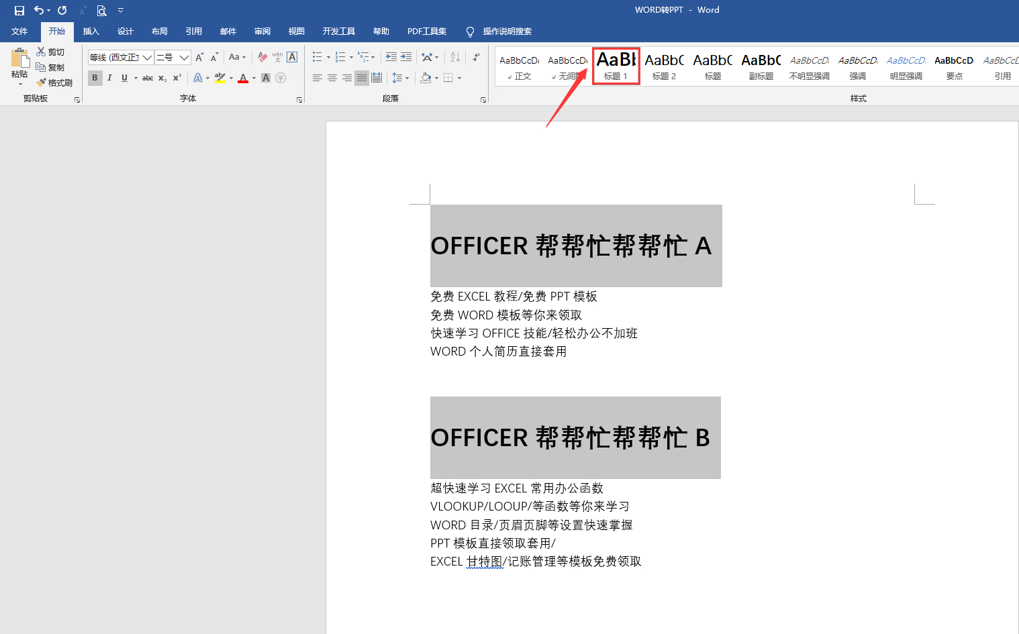Apply the 副标题 style
The height and width of the screenshot is (634, 1019).
click(761, 66)
